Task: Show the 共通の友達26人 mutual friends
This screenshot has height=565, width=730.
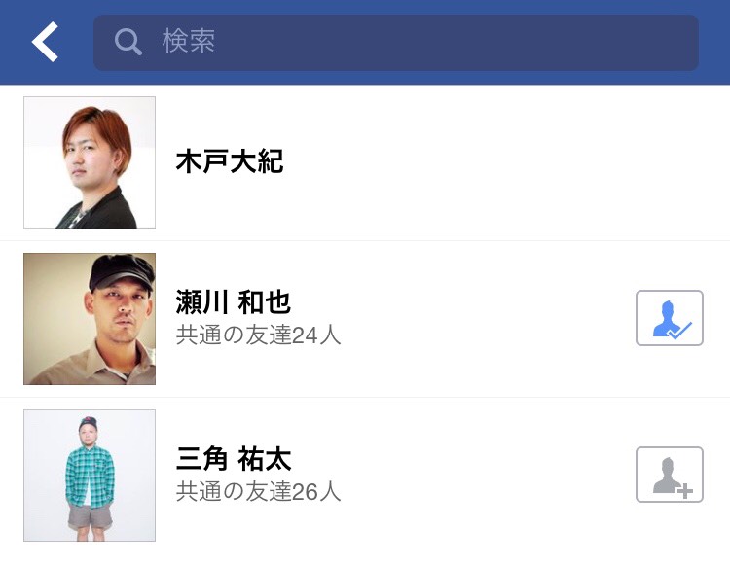Action: (x=259, y=492)
